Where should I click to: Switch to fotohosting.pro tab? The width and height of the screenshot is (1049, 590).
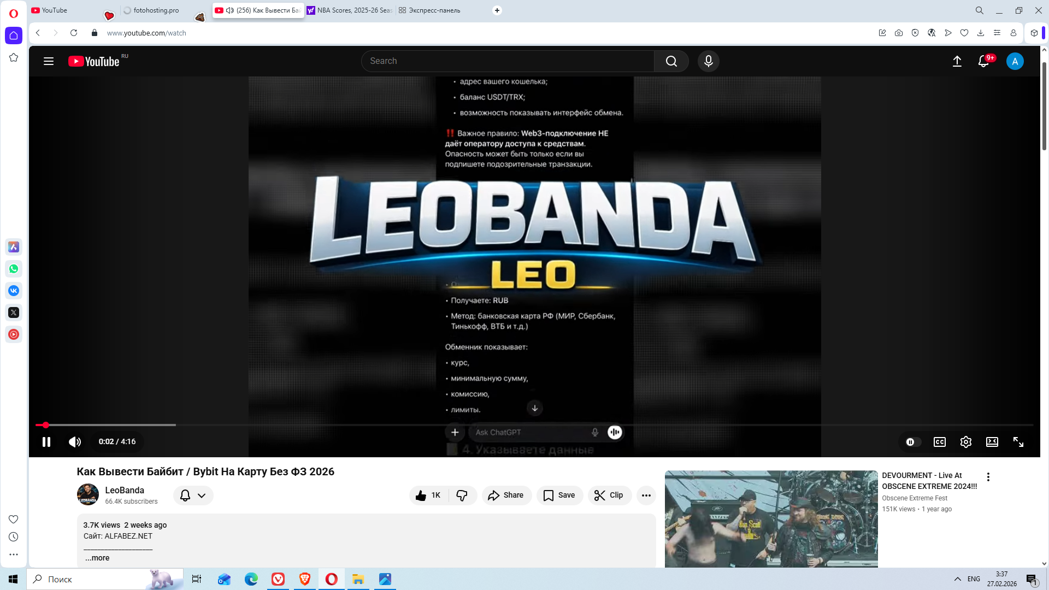[x=156, y=10]
